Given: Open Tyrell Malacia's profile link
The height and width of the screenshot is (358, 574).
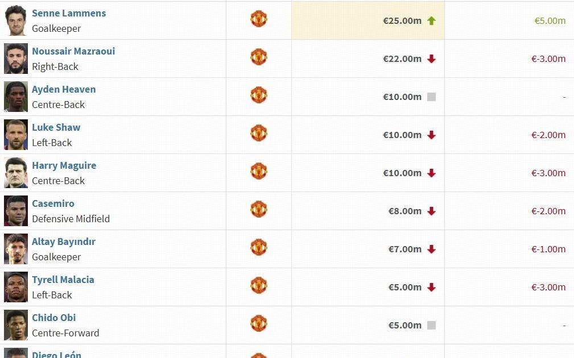Looking at the screenshot, I should pos(63,280).
